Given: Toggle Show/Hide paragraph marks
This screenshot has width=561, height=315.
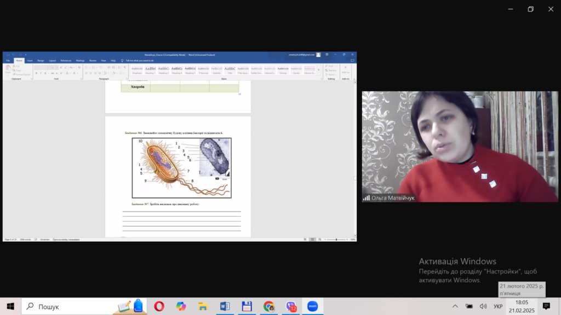Looking at the screenshot, I should (124, 67).
